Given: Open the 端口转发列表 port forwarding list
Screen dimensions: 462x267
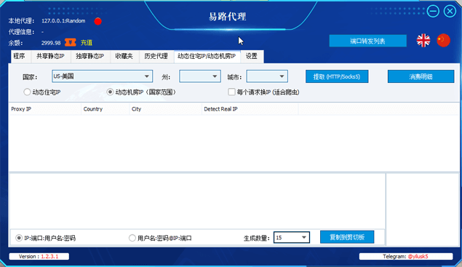Looking at the screenshot, I should [x=367, y=41].
